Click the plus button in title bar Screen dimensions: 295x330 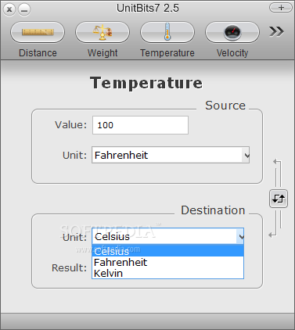click(x=281, y=8)
